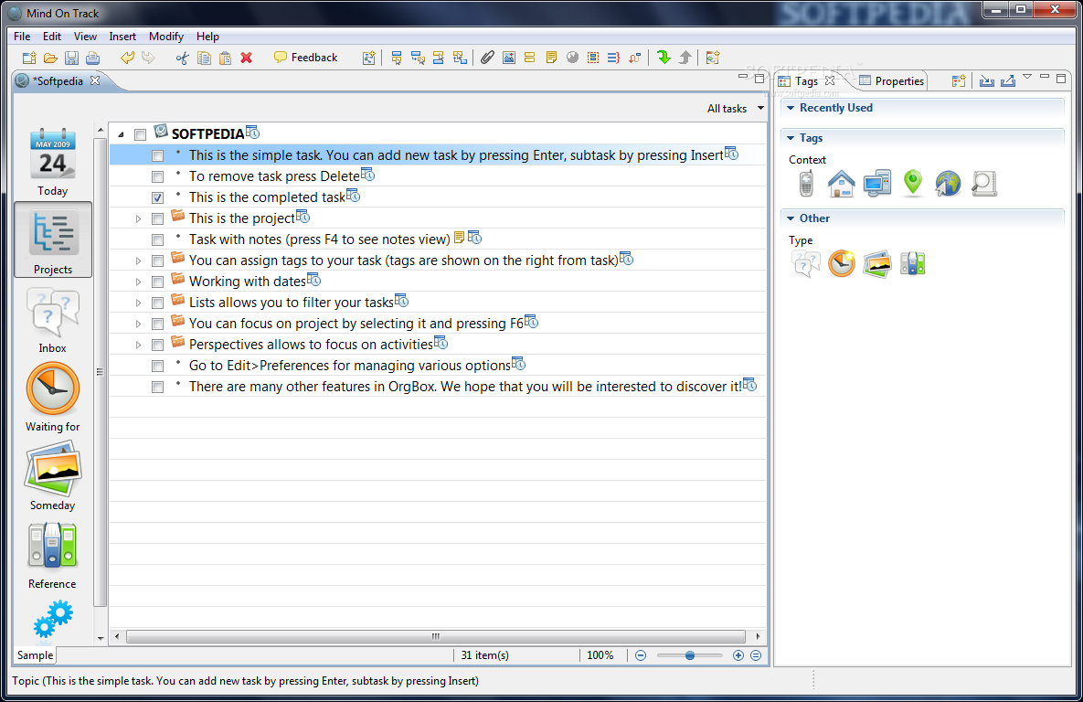
Task: Click the Sample tab at bottom
Action: pos(35,655)
